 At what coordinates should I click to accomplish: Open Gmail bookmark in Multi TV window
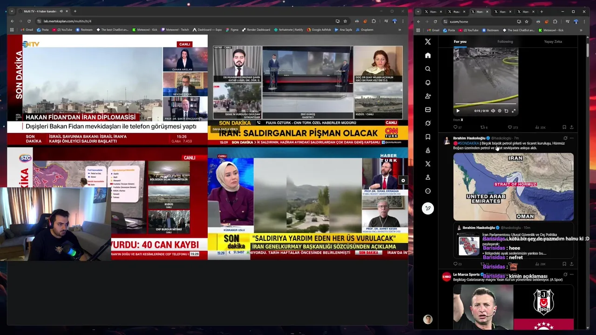click(27, 30)
